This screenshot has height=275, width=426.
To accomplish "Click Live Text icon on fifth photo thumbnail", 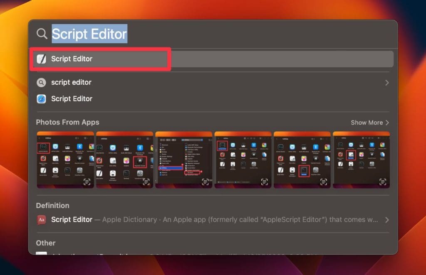I will click(x=324, y=182).
